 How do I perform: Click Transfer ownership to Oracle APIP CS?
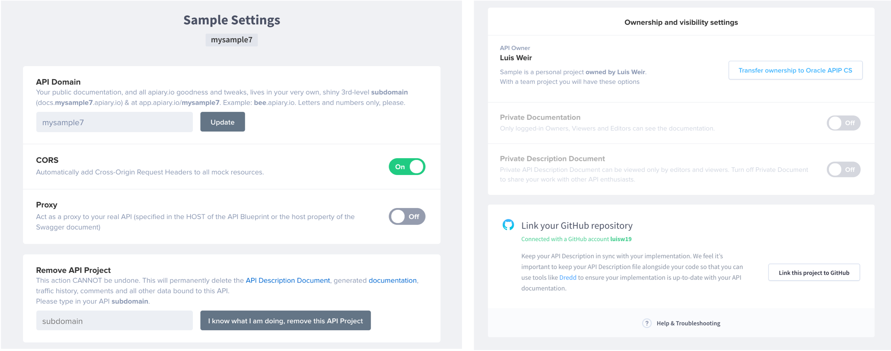795,70
